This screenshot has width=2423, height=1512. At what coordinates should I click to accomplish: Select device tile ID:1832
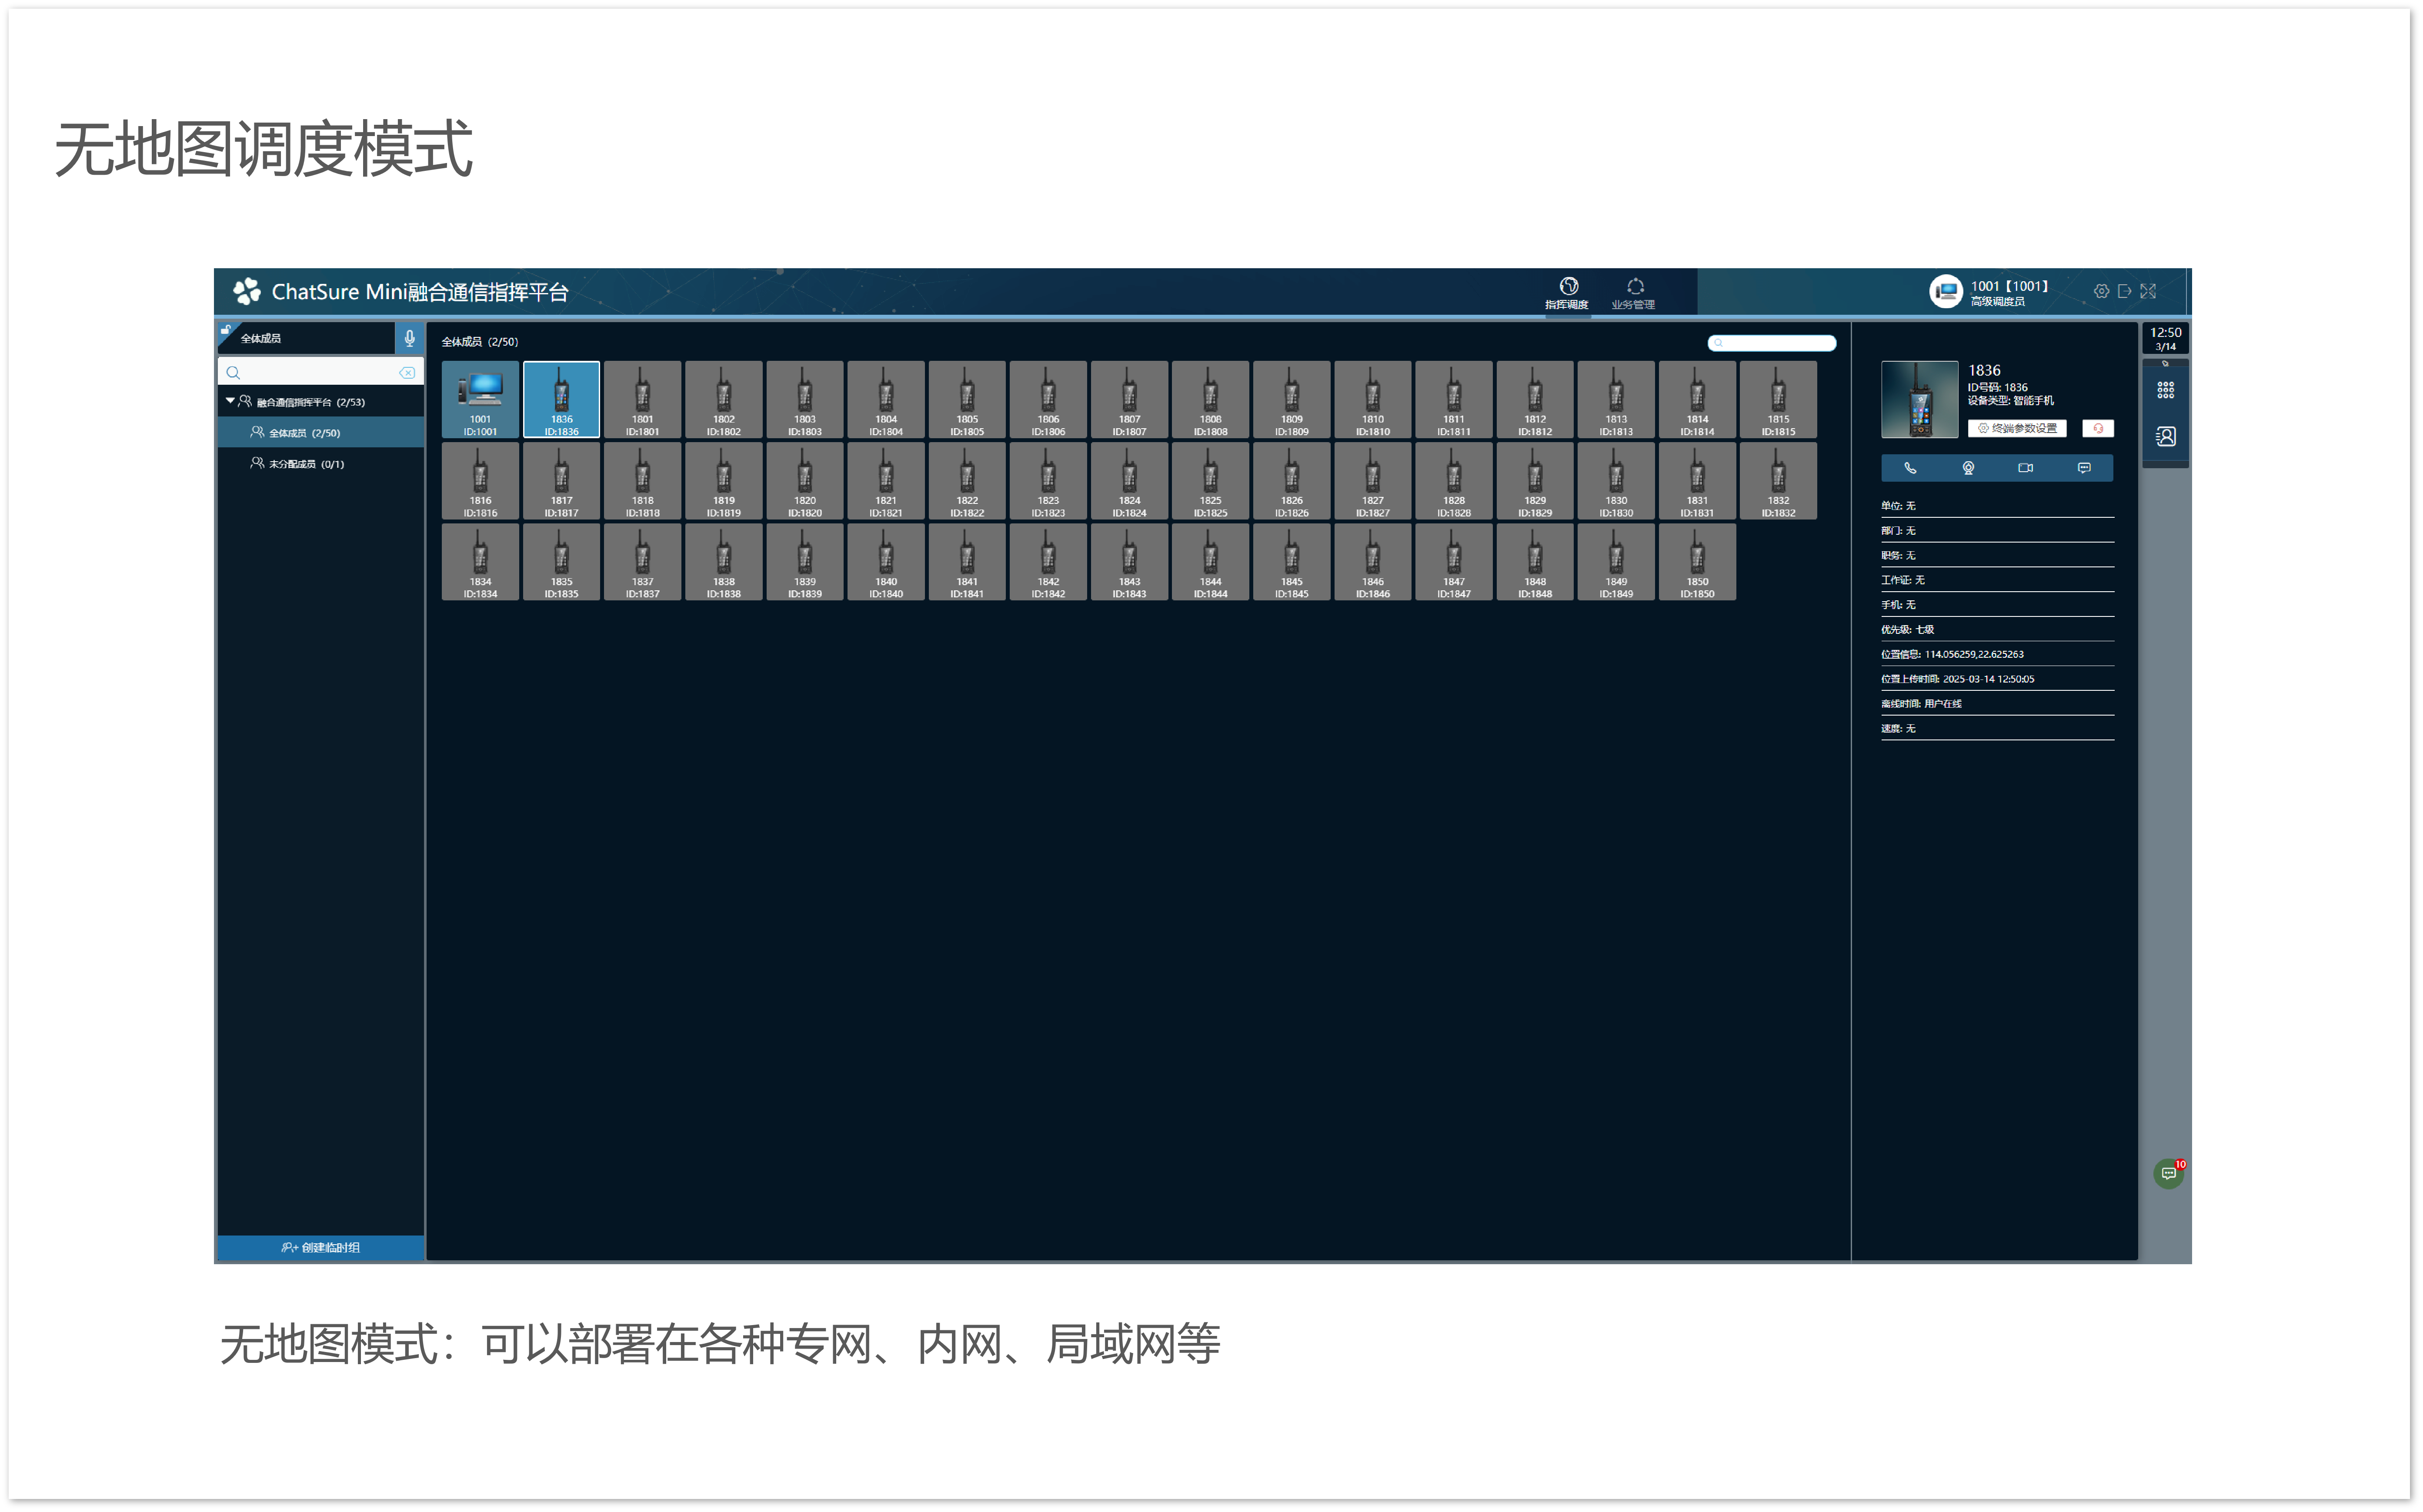pos(1778,480)
